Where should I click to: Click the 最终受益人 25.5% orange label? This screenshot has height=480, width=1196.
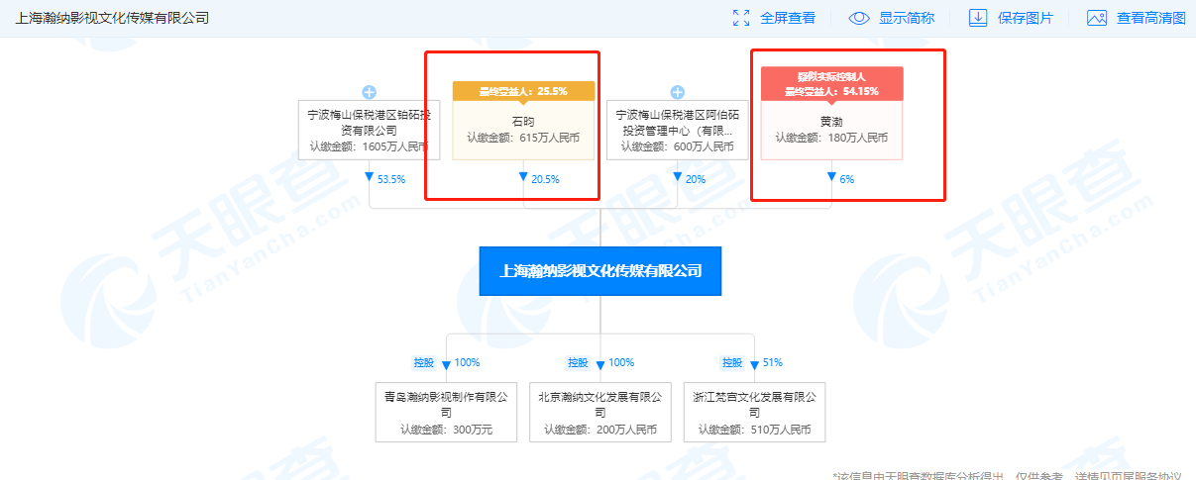coord(523,90)
